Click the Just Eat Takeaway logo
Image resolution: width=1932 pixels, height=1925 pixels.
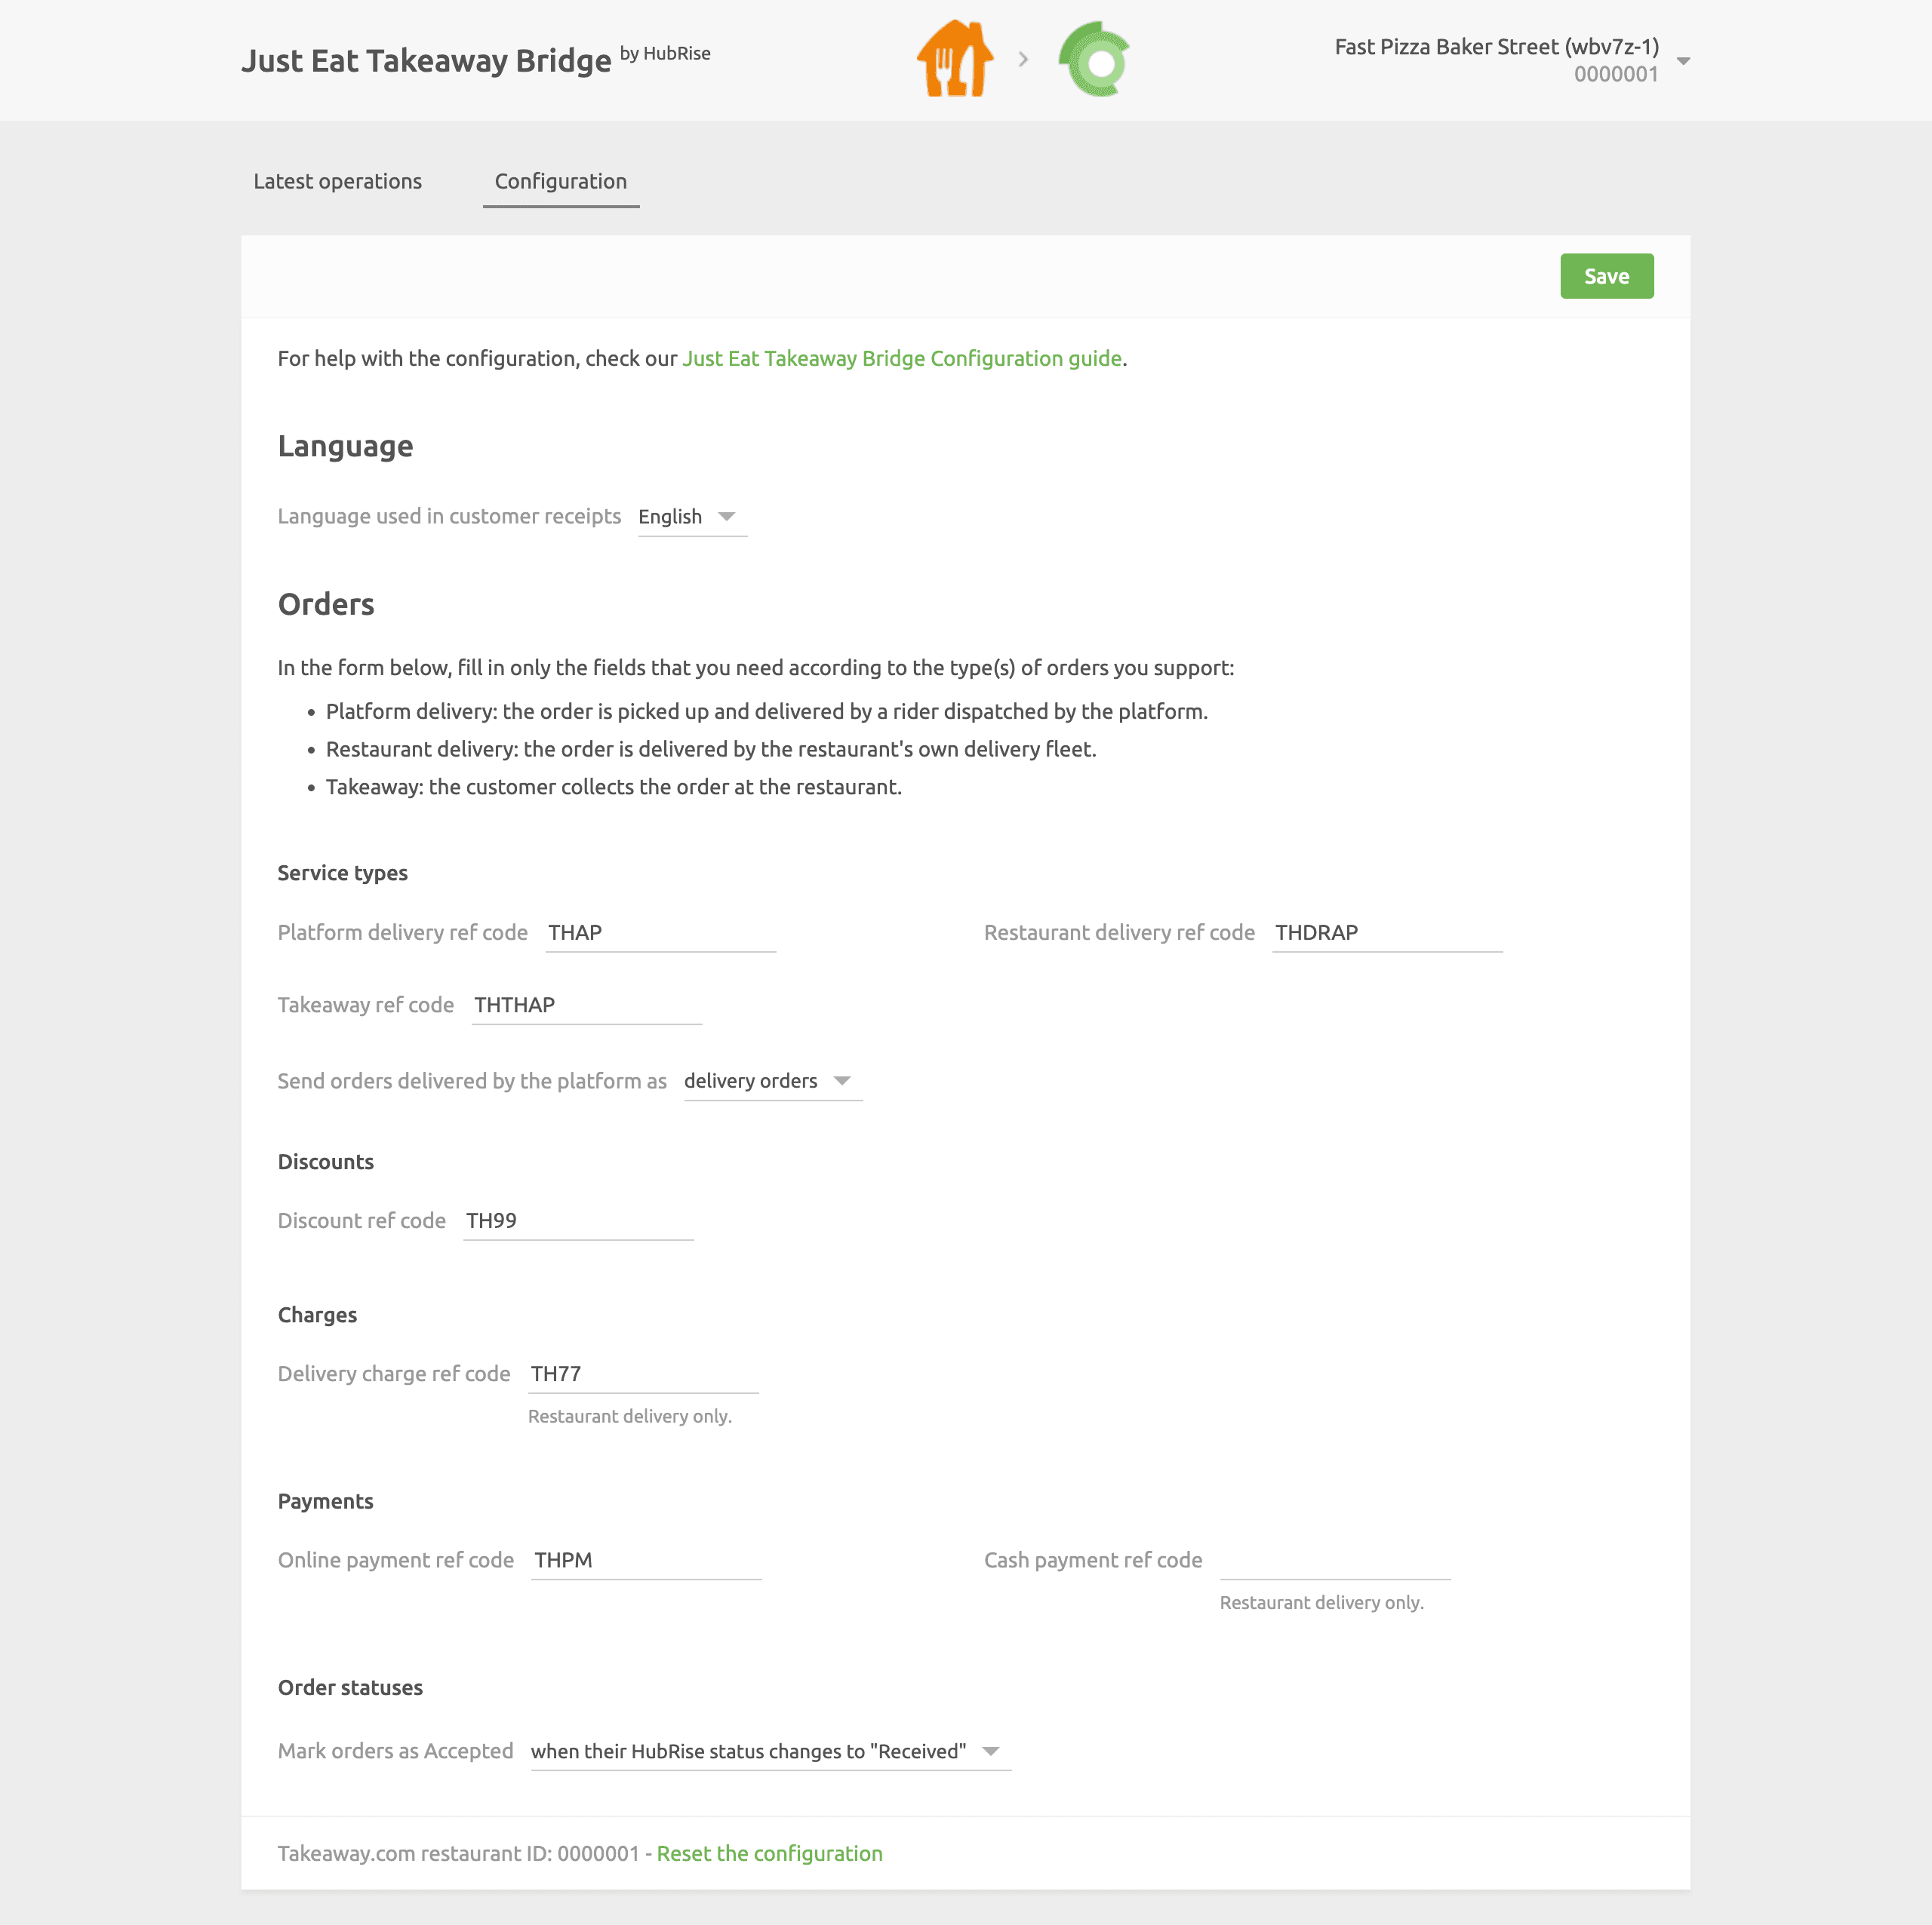click(954, 59)
